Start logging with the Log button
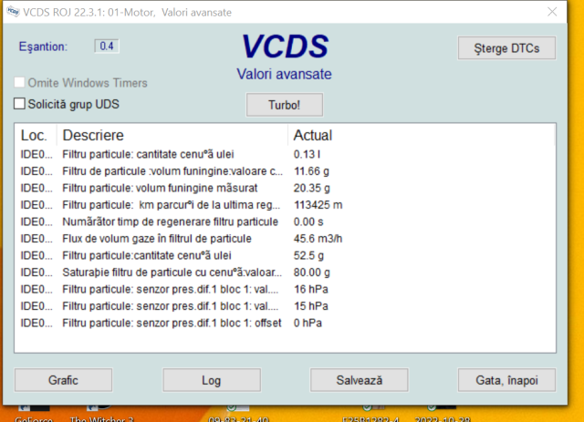This screenshot has width=584, height=422. pyautogui.click(x=211, y=379)
